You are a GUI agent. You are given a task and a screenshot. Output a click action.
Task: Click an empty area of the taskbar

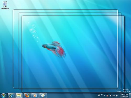[x=72, y=95]
